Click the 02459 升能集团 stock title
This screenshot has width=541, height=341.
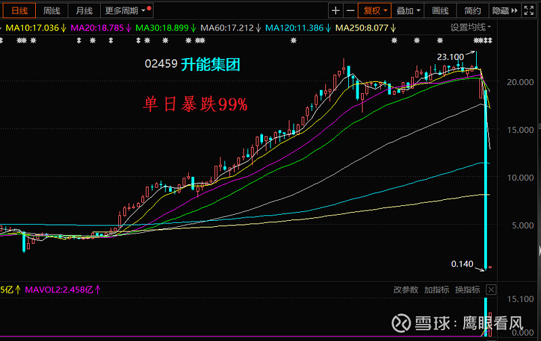(x=192, y=64)
